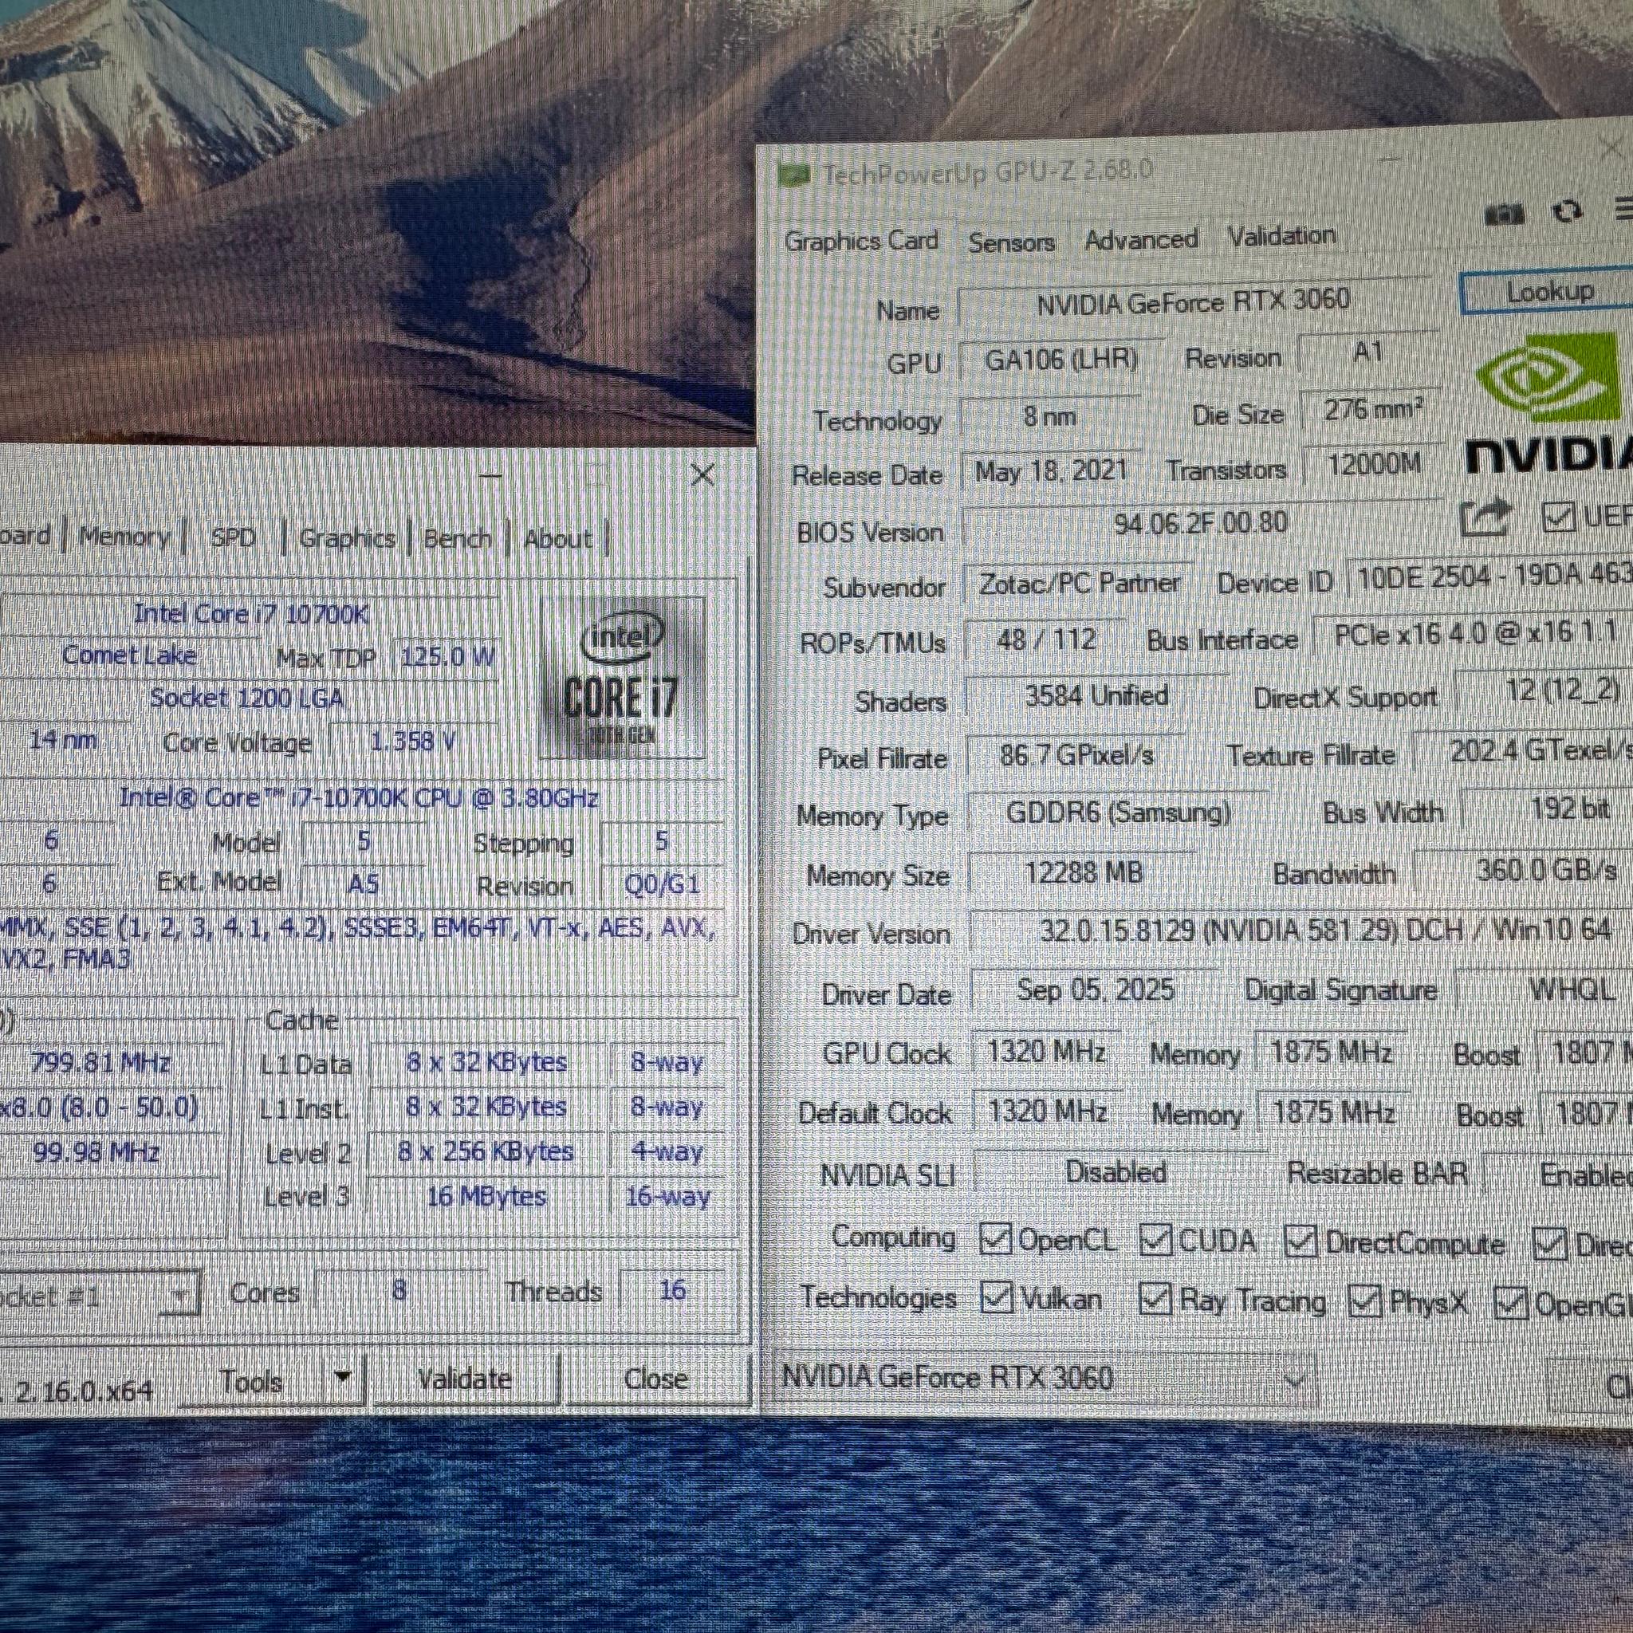Screen dimensions: 1633x1633
Task: Click the GPU Name field NVIDIA GeForce RTX 3060
Action: click(1194, 301)
